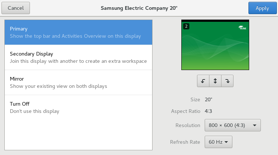Viewport: 278px width, 155px height.
Task: Select the Primary display option
Action: click(x=78, y=32)
